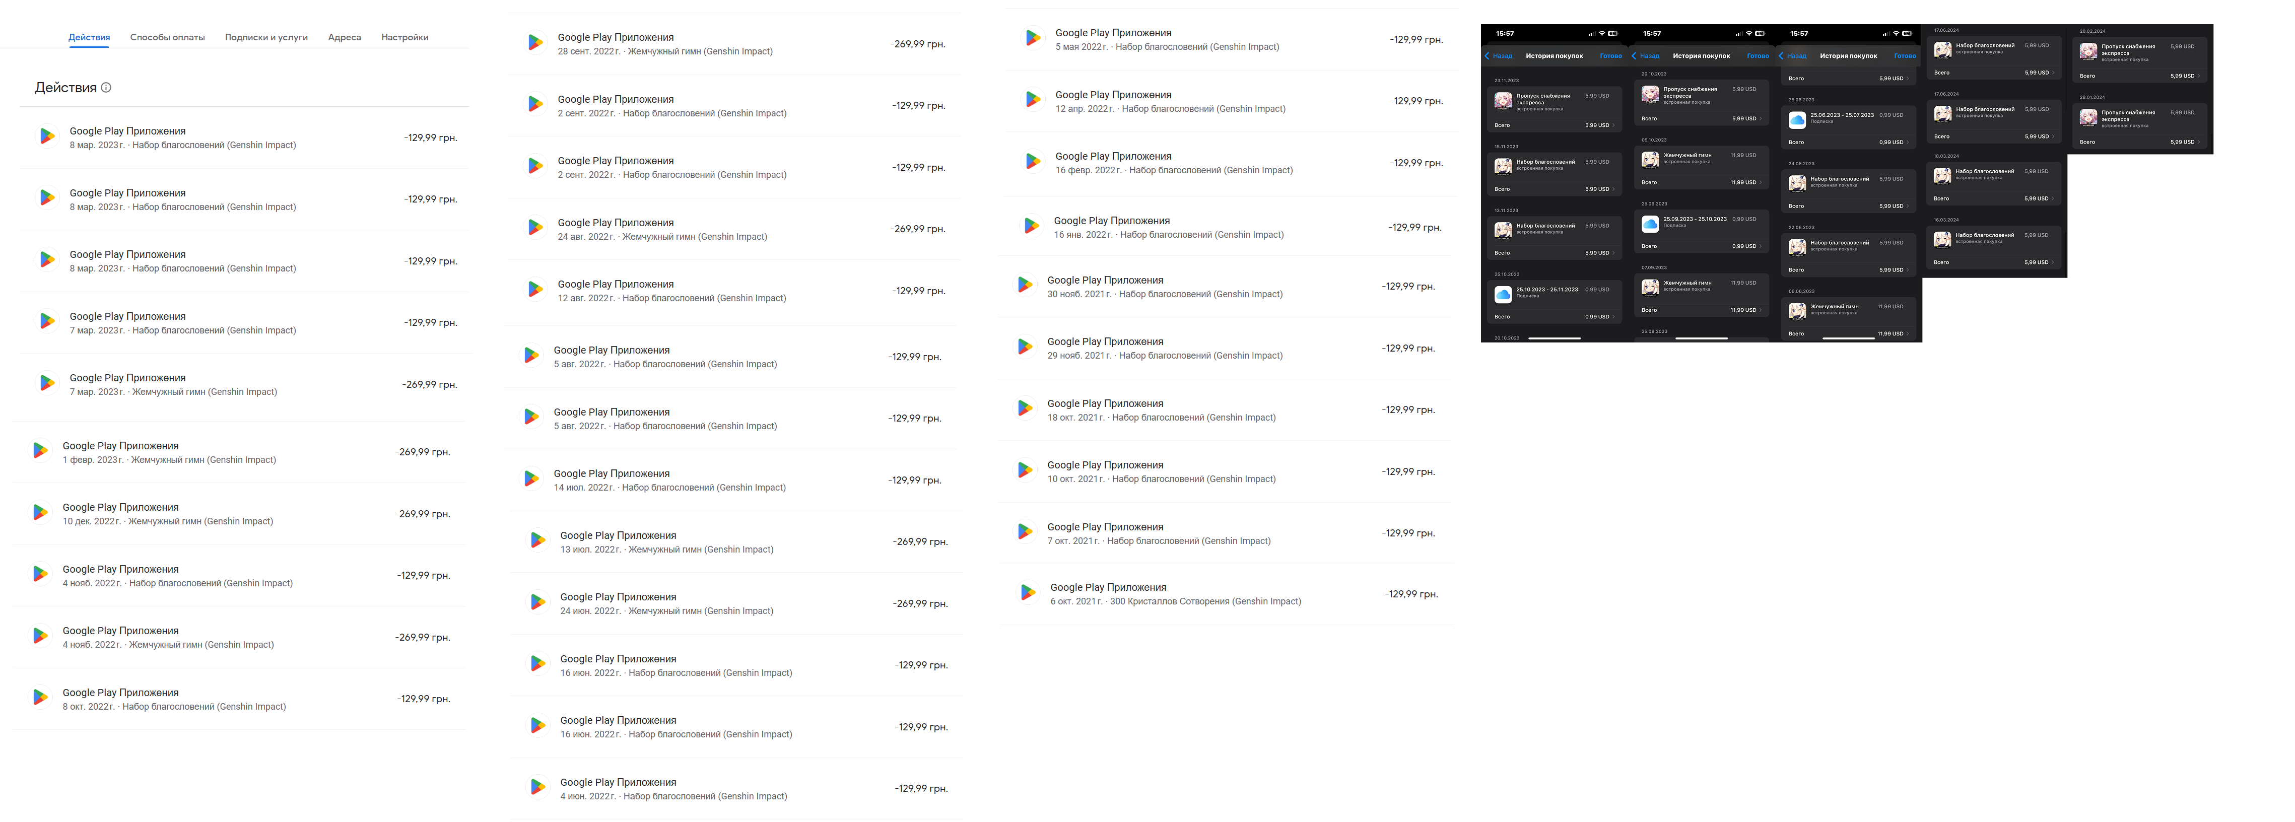This screenshot has height=822, width=2295.
Task: Click iCloud icon for 25.06.2023 subscription
Action: pyautogui.click(x=1797, y=119)
